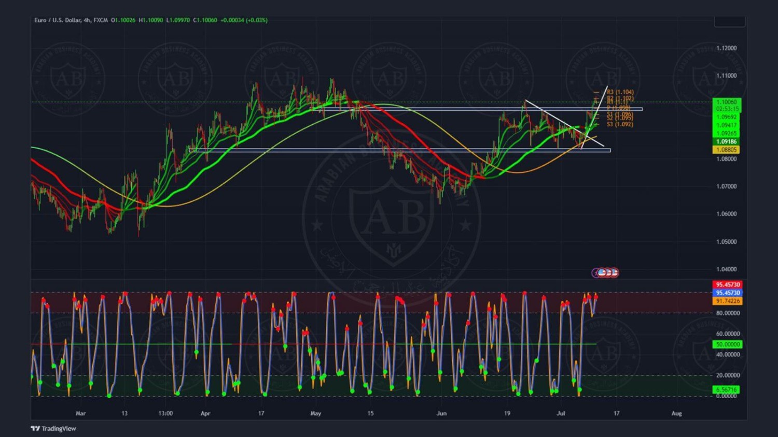Click the Jun label on time axis
Image resolution: width=778 pixels, height=437 pixels.
(x=441, y=413)
